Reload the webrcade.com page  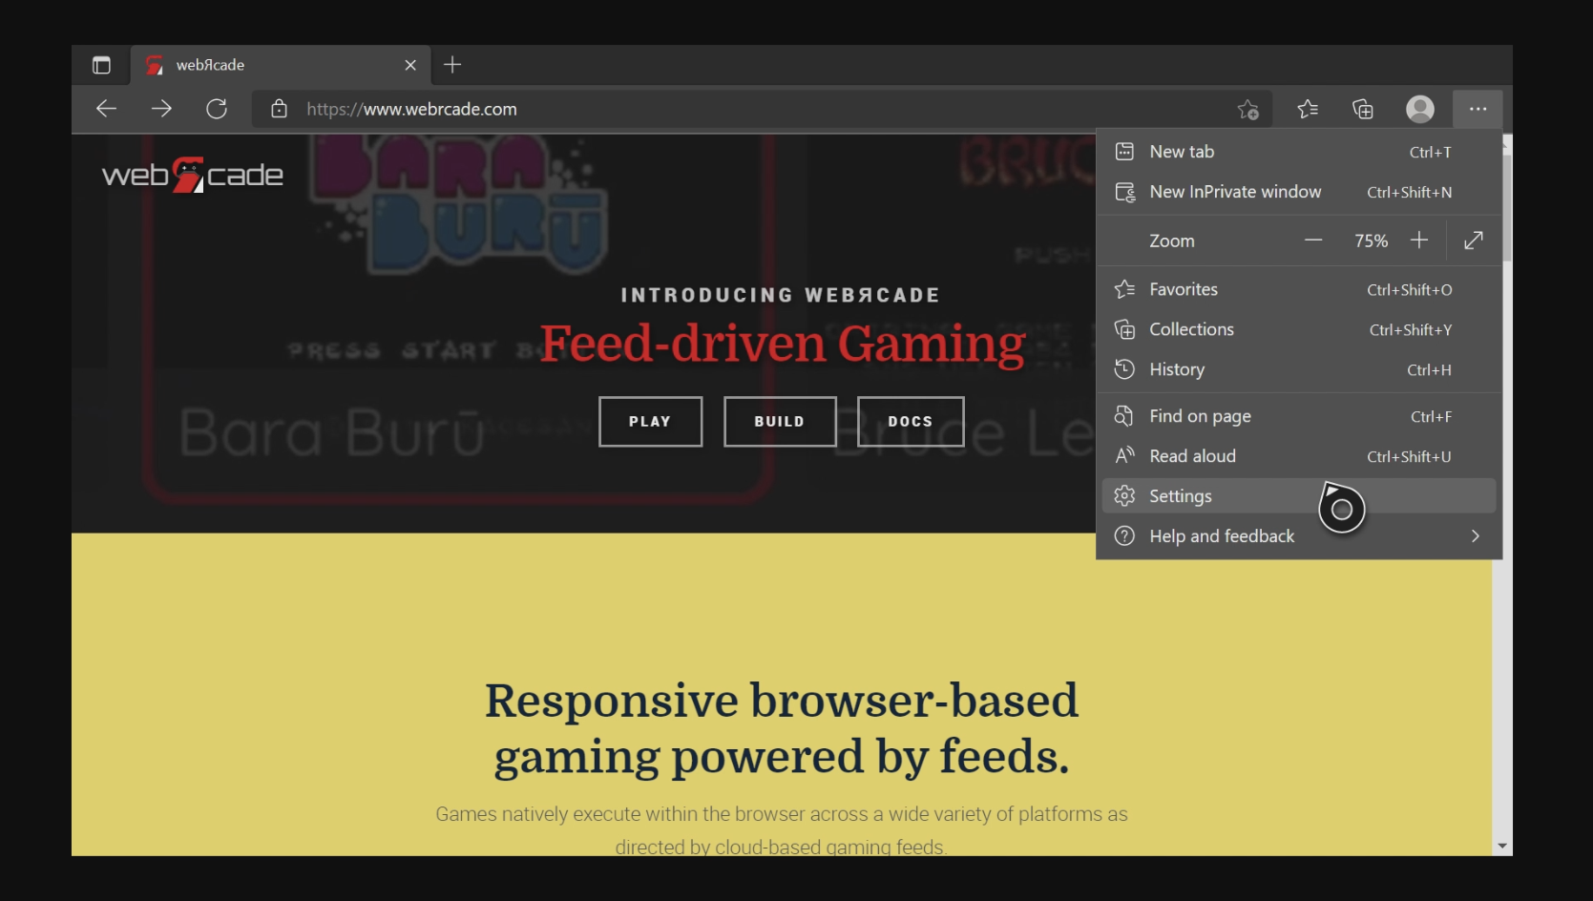(218, 109)
